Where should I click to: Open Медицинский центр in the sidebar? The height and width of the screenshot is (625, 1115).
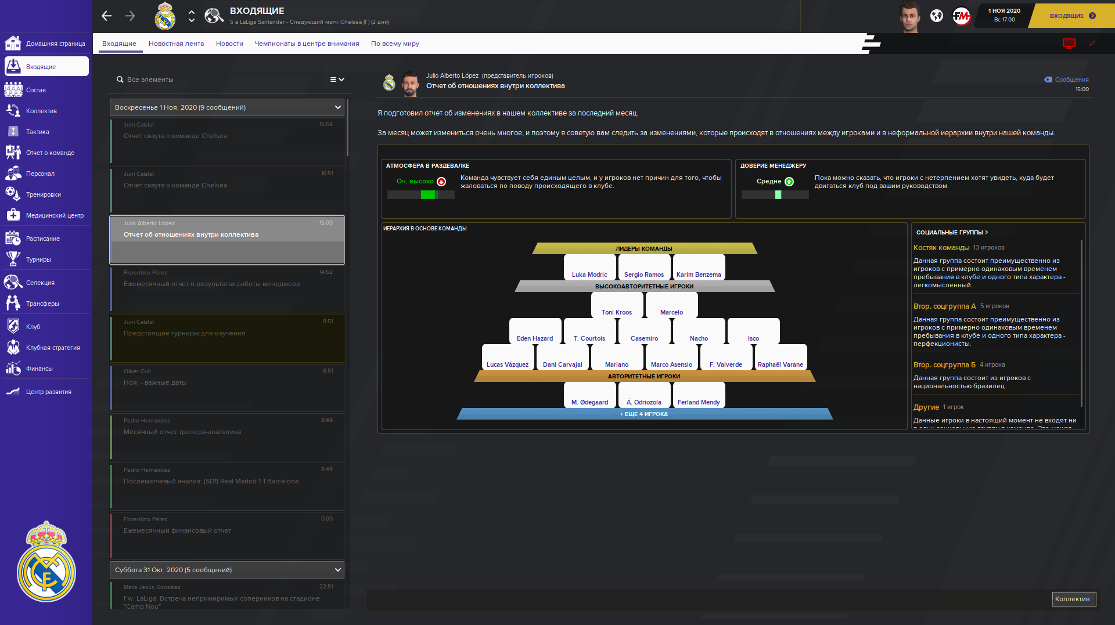coord(55,215)
